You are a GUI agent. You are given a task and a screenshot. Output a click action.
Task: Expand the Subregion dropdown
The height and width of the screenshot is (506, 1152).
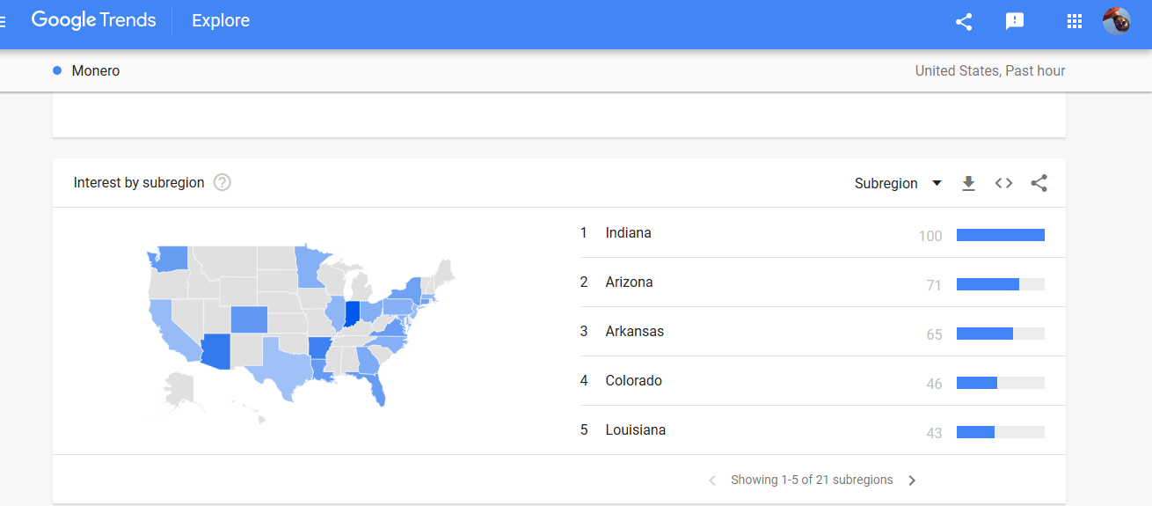pos(897,183)
